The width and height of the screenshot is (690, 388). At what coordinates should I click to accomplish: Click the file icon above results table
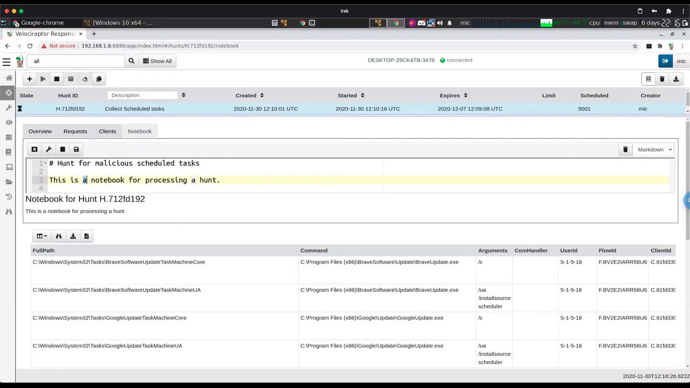tap(86, 236)
